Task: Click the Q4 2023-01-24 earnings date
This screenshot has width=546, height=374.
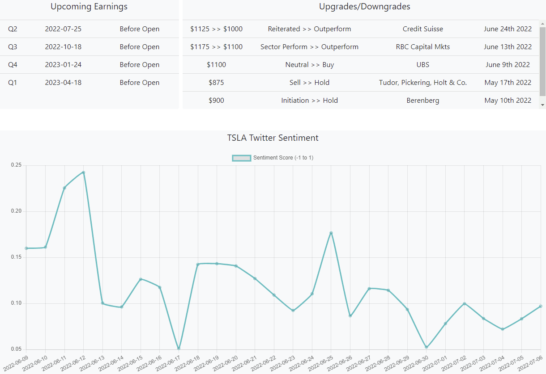Action: [63, 65]
